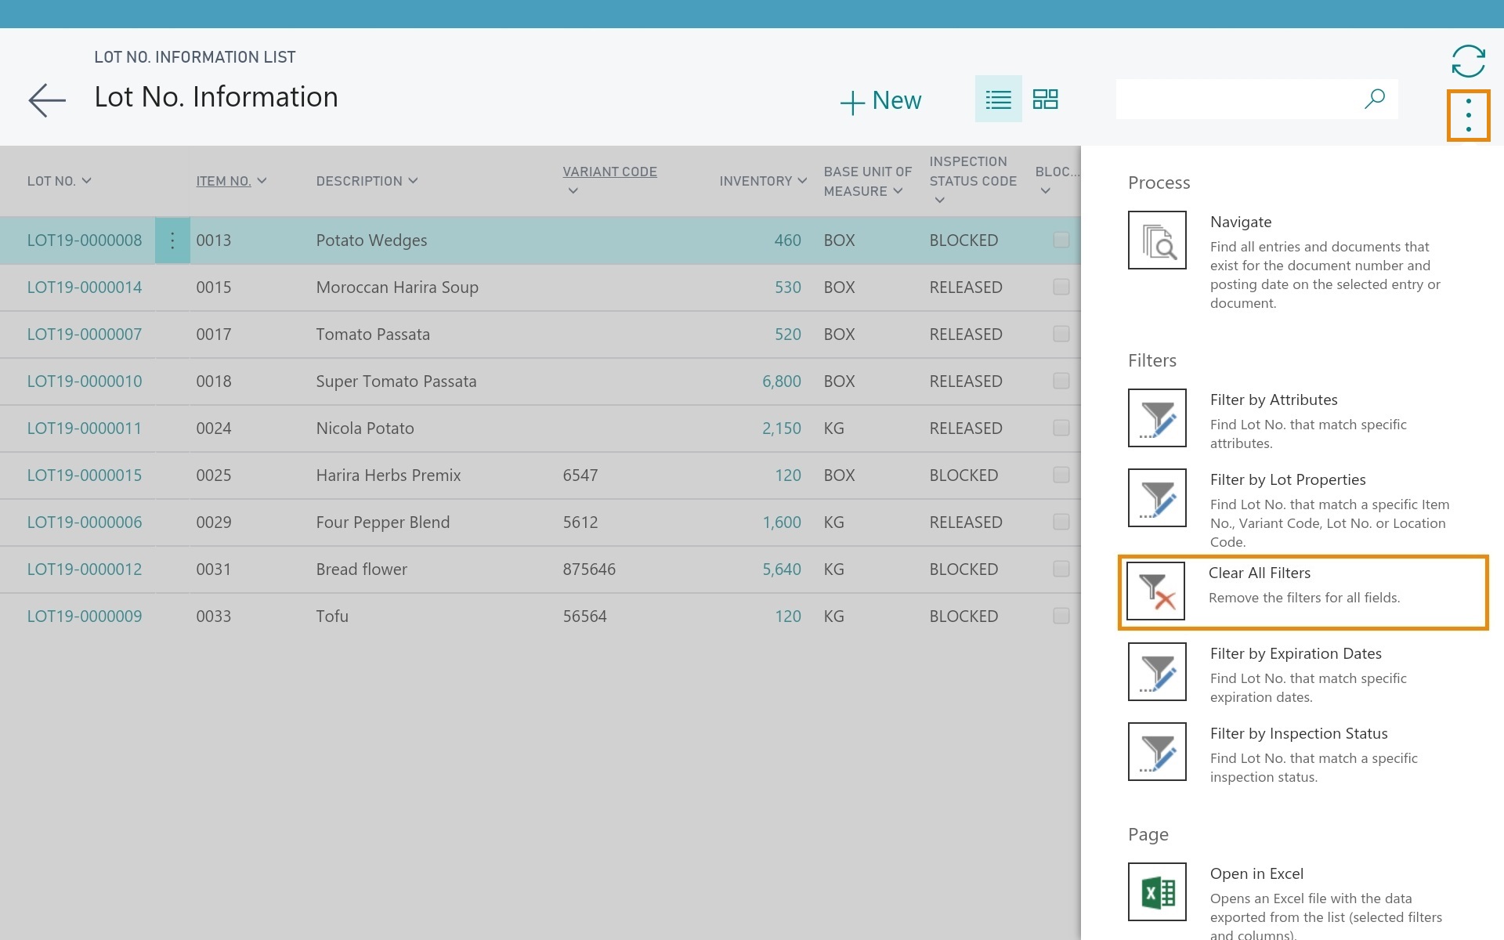Viewport: 1504px width, 940px height.
Task: Switch to tile view layout
Action: [x=1045, y=99]
